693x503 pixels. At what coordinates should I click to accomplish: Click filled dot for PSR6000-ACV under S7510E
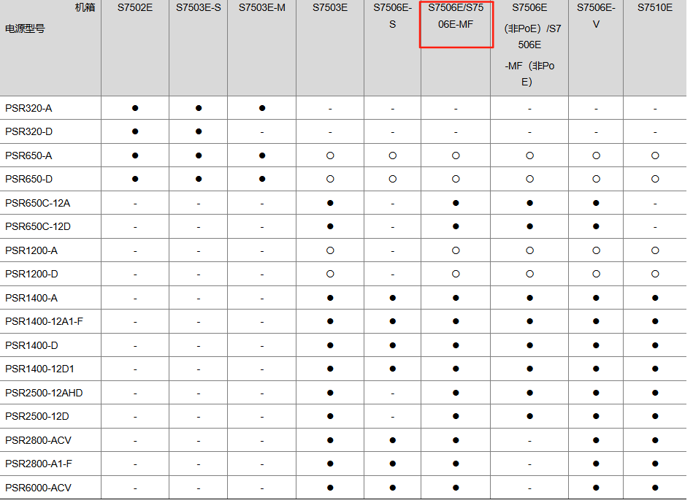(x=655, y=488)
